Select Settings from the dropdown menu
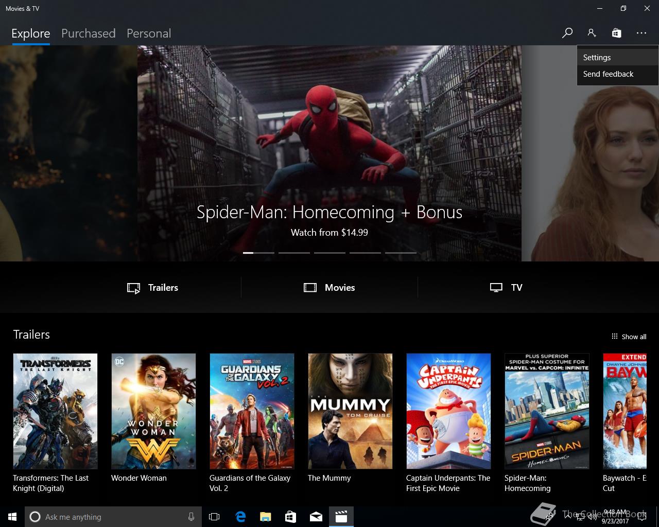 617,58
